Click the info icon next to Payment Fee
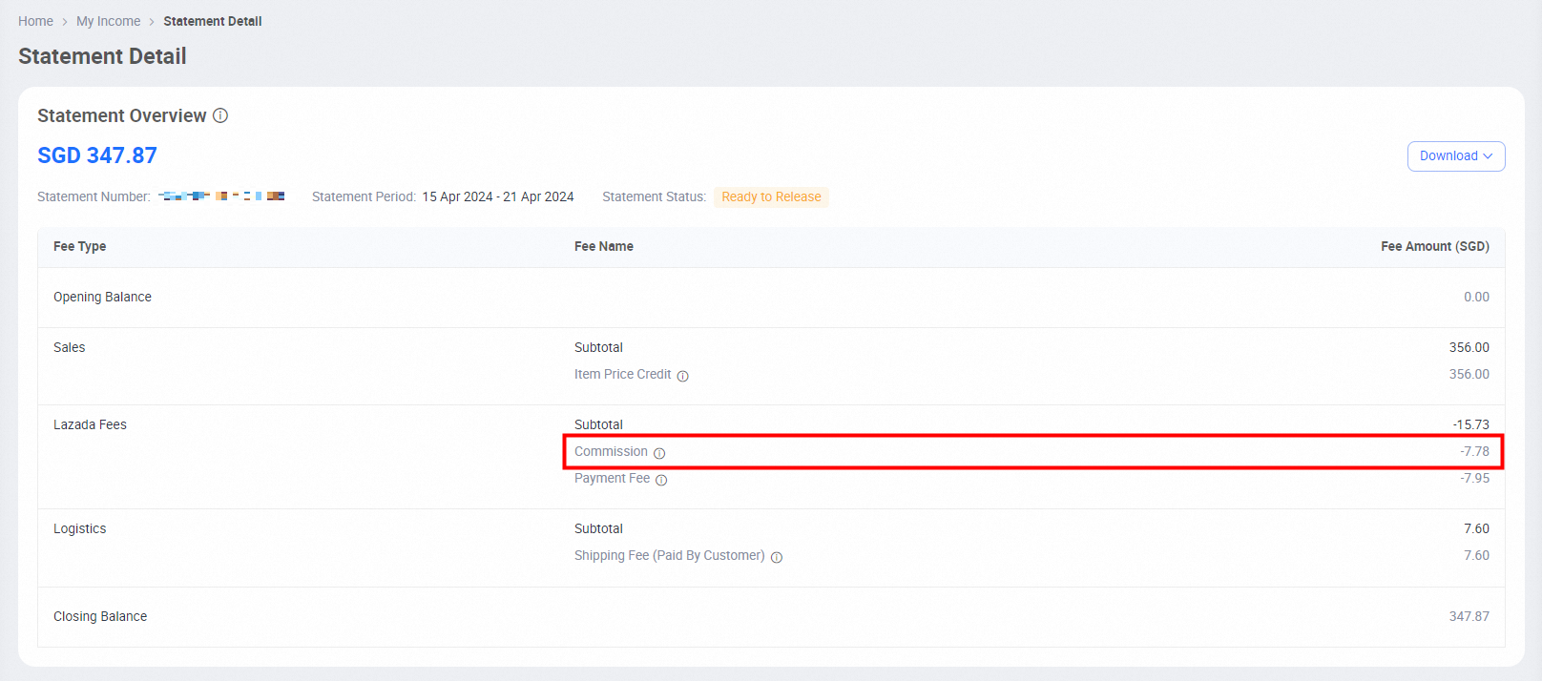Image resolution: width=1542 pixels, height=681 pixels. point(661,480)
